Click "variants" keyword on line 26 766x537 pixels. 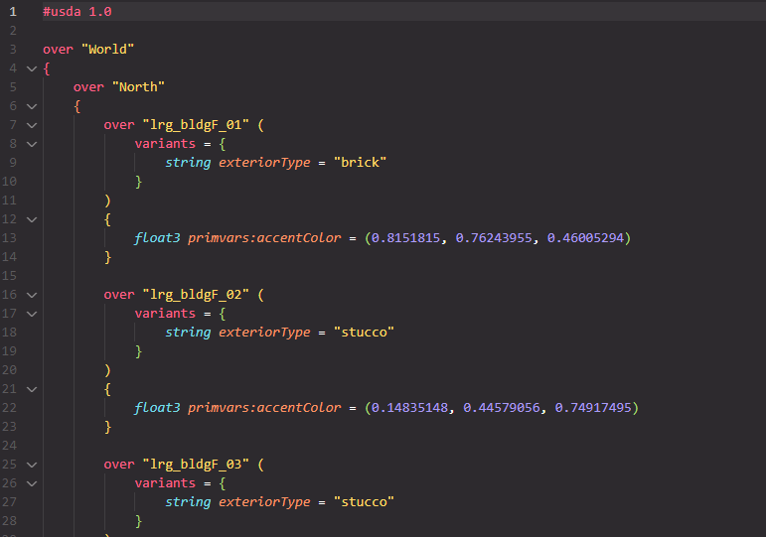(x=165, y=483)
